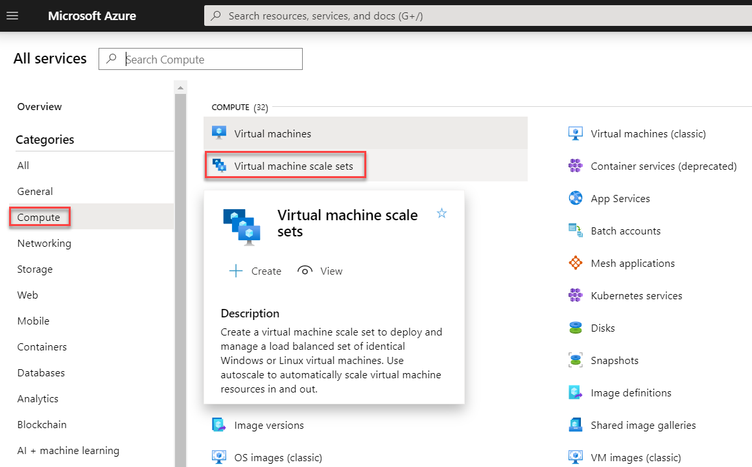This screenshot has height=467, width=752.
Task: Open Virtual machines (classic) link
Action: point(648,133)
